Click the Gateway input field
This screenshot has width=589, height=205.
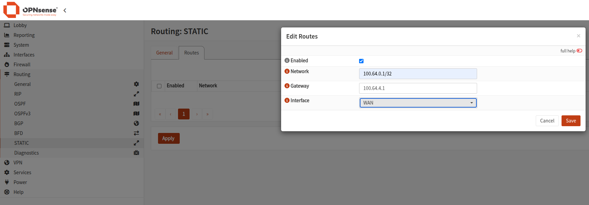coord(418,88)
